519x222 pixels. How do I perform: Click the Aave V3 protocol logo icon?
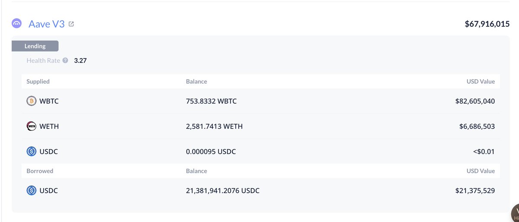tap(17, 24)
